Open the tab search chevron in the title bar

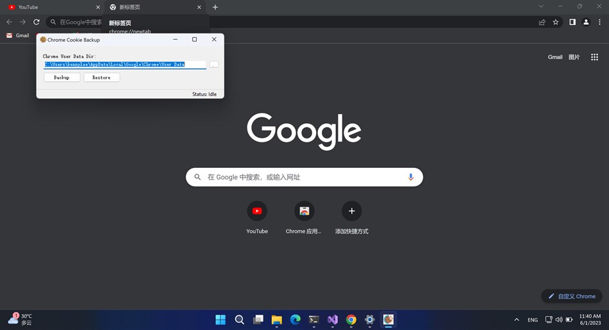(540, 6)
